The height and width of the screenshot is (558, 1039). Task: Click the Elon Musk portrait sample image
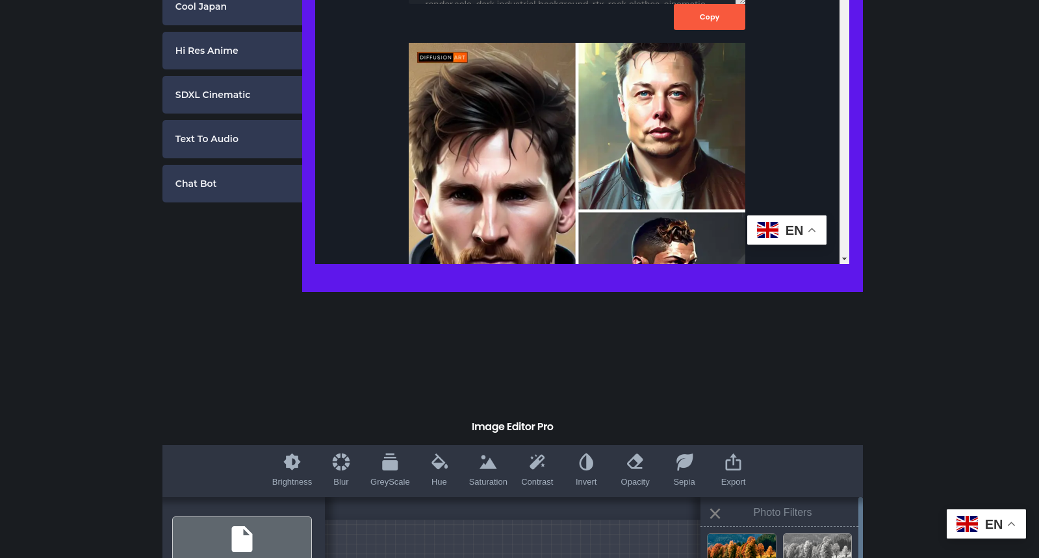[661, 126]
